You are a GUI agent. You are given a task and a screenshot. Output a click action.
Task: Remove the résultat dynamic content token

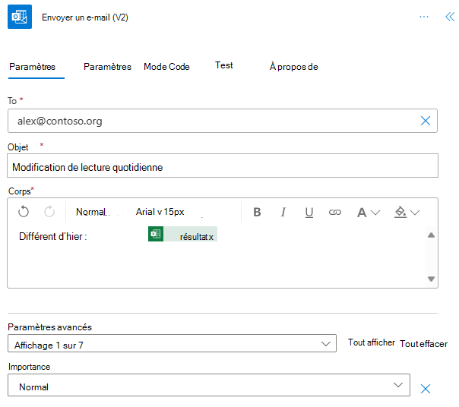[211, 237]
